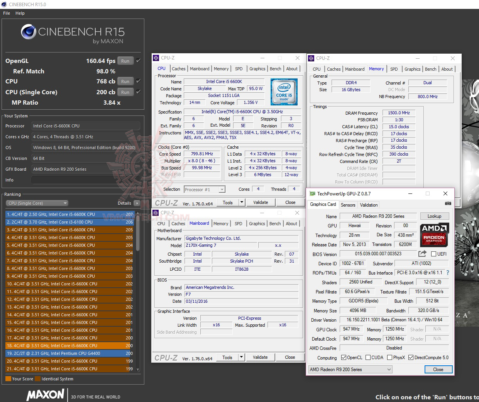This screenshot has width=479, height=402.
Task: Click the Intel Core i5 6600K name field
Action: [224, 81]
